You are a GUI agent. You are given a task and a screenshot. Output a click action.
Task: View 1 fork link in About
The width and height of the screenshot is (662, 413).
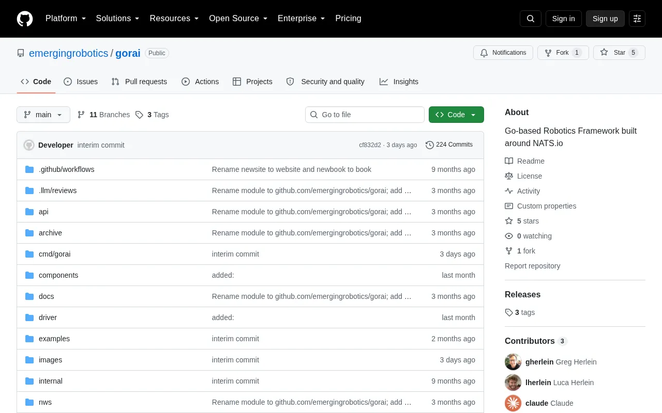point(520,251)
